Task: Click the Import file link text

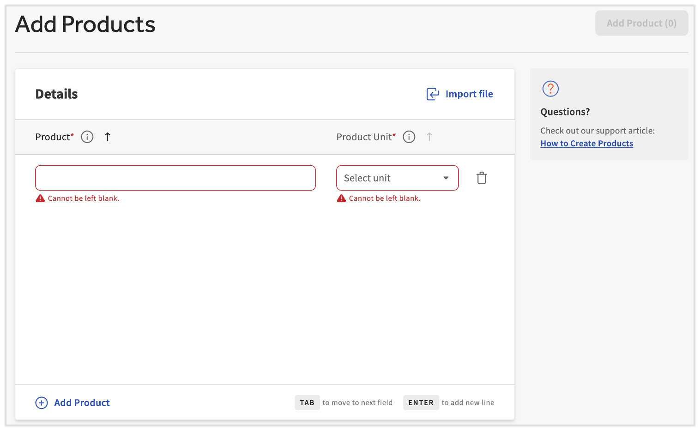Action: [x=469, y=94]
